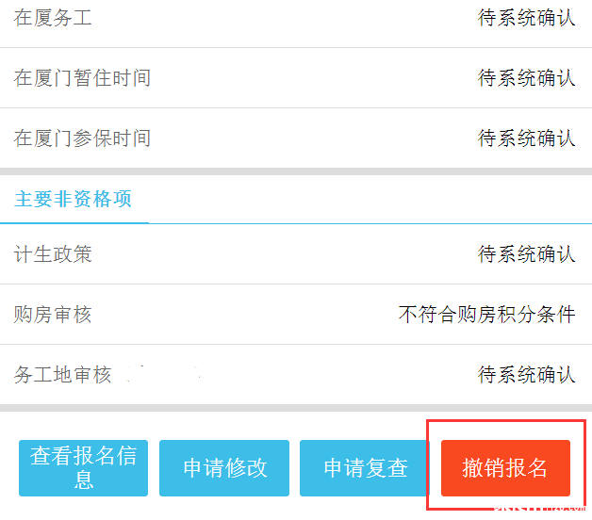Select the 在厦门参保时间 row
Screen dimensions: 592x520
click(296, 138)
